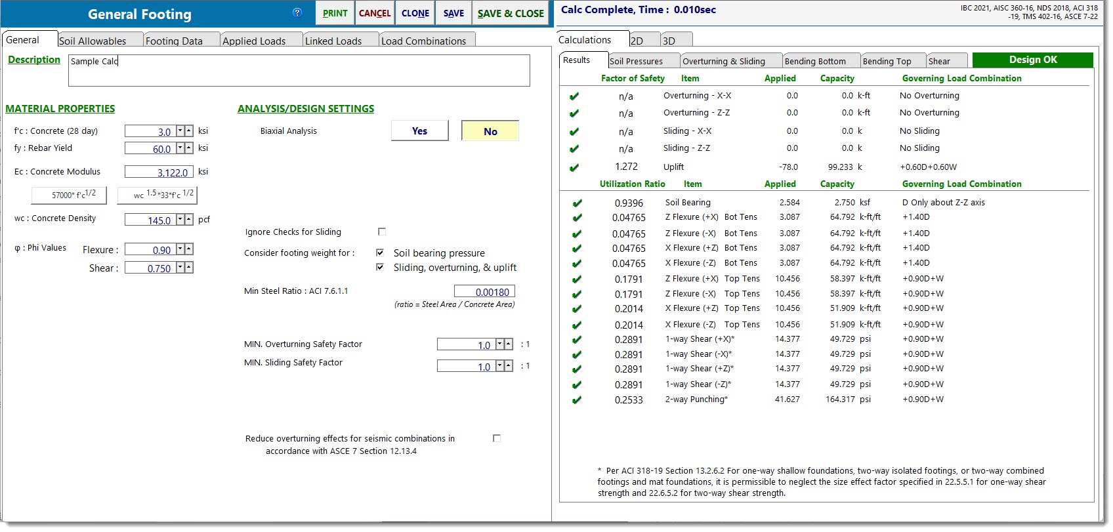Increase Shear phi value with up arrow
The height and width of the screenshot is (532, 1113).
[189, 268]
